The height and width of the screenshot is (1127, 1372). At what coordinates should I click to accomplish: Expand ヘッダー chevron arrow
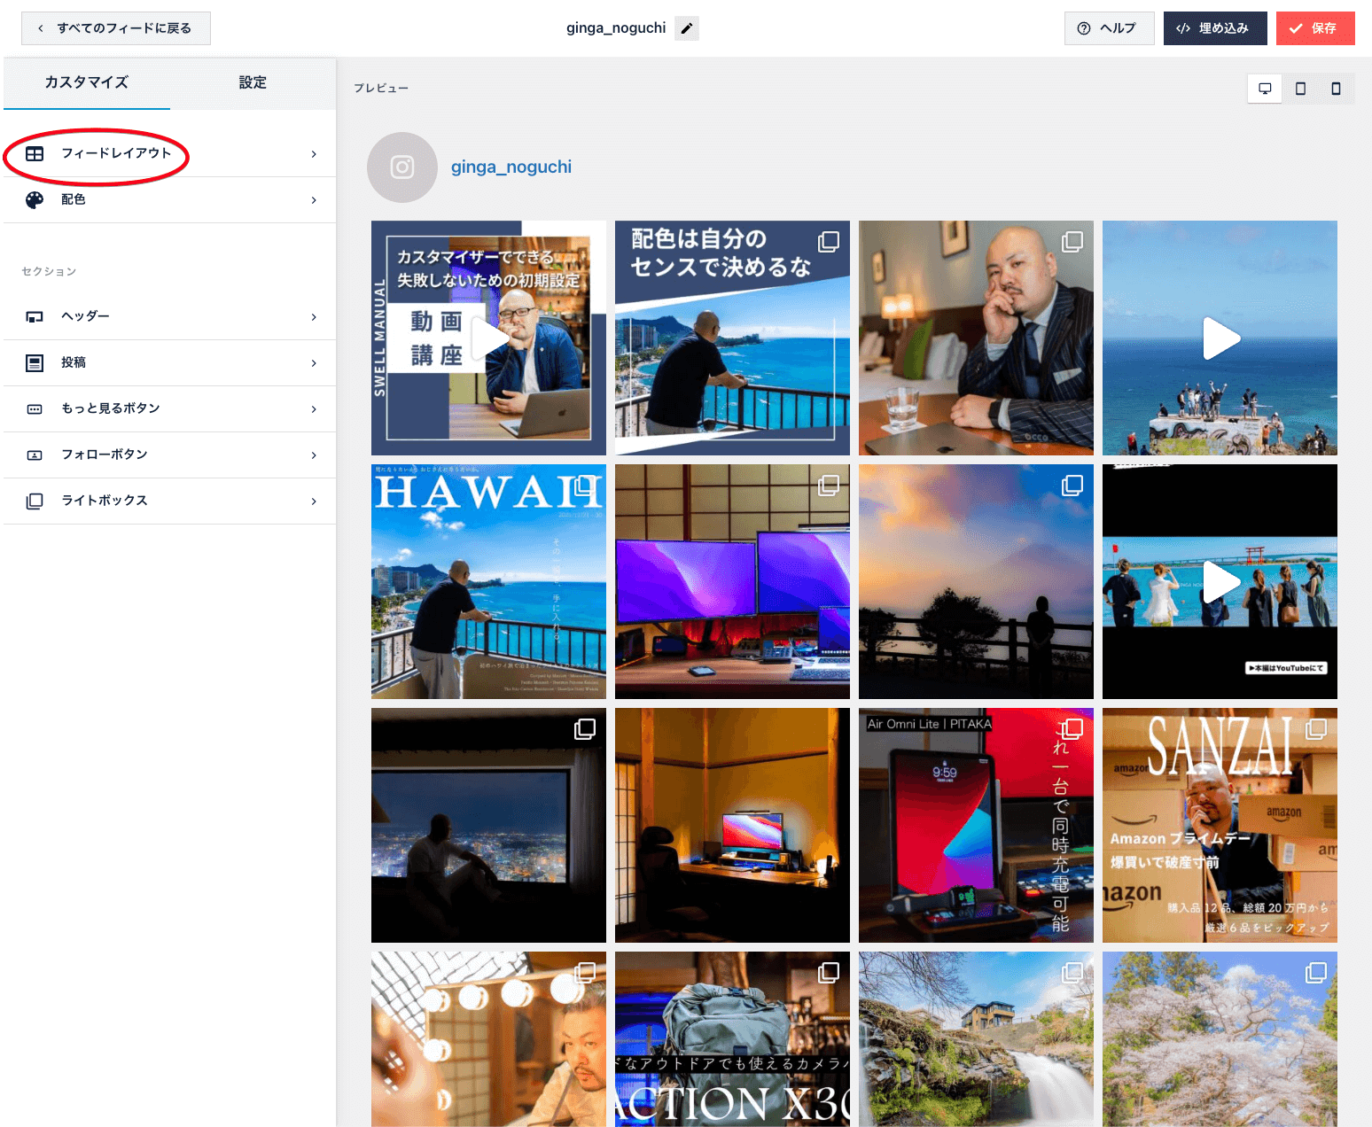click(x=314, y=317)
